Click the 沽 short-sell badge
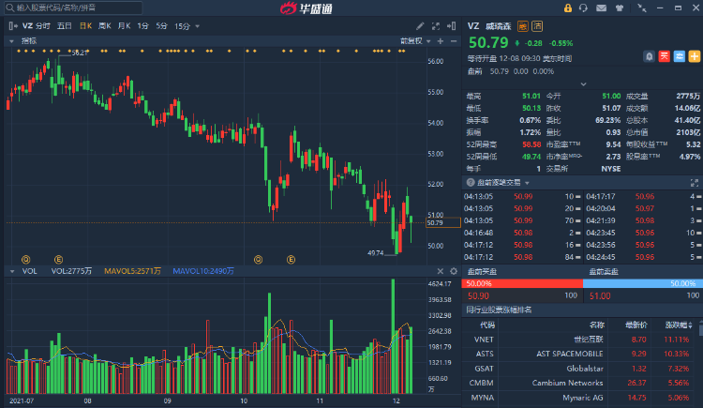This screenshot has height=408, width=703. click(x=537, y=26)
